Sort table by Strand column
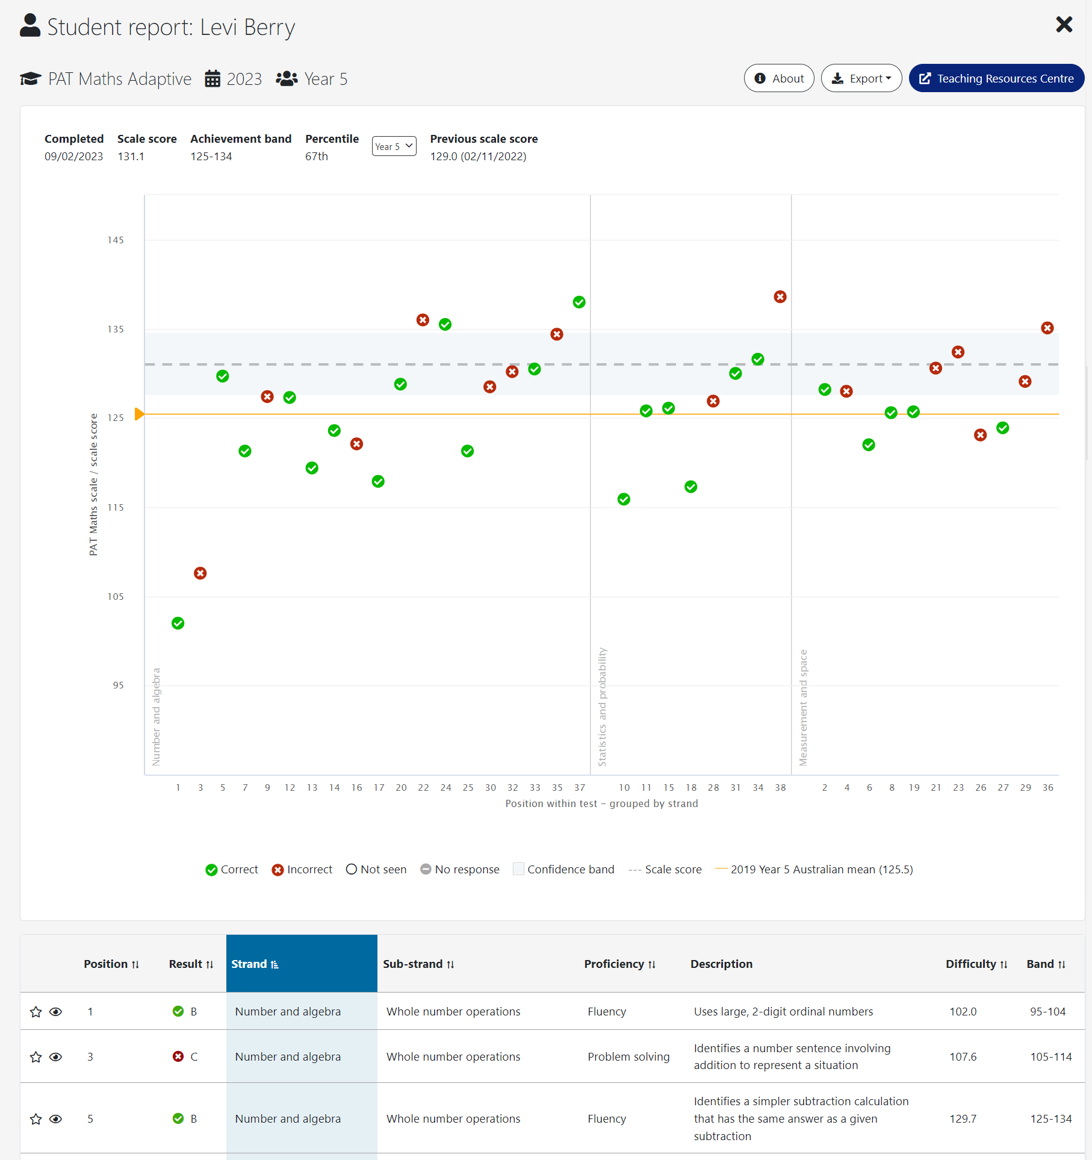1092x1160 pixels. tap(255, 964)
